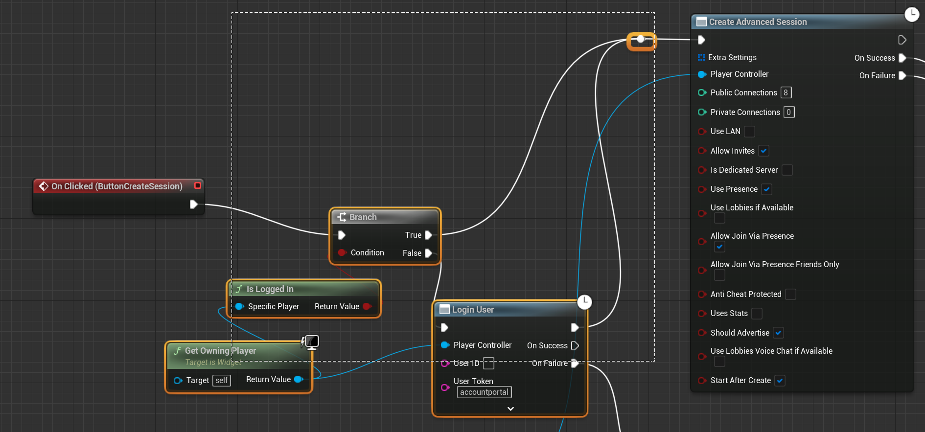Click the Extra Settings array pin
This screenshot has height=432, width=925.
coord(701,58)
